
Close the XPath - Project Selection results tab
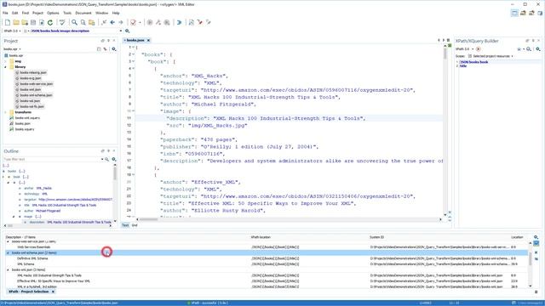[x=53, y=292]
